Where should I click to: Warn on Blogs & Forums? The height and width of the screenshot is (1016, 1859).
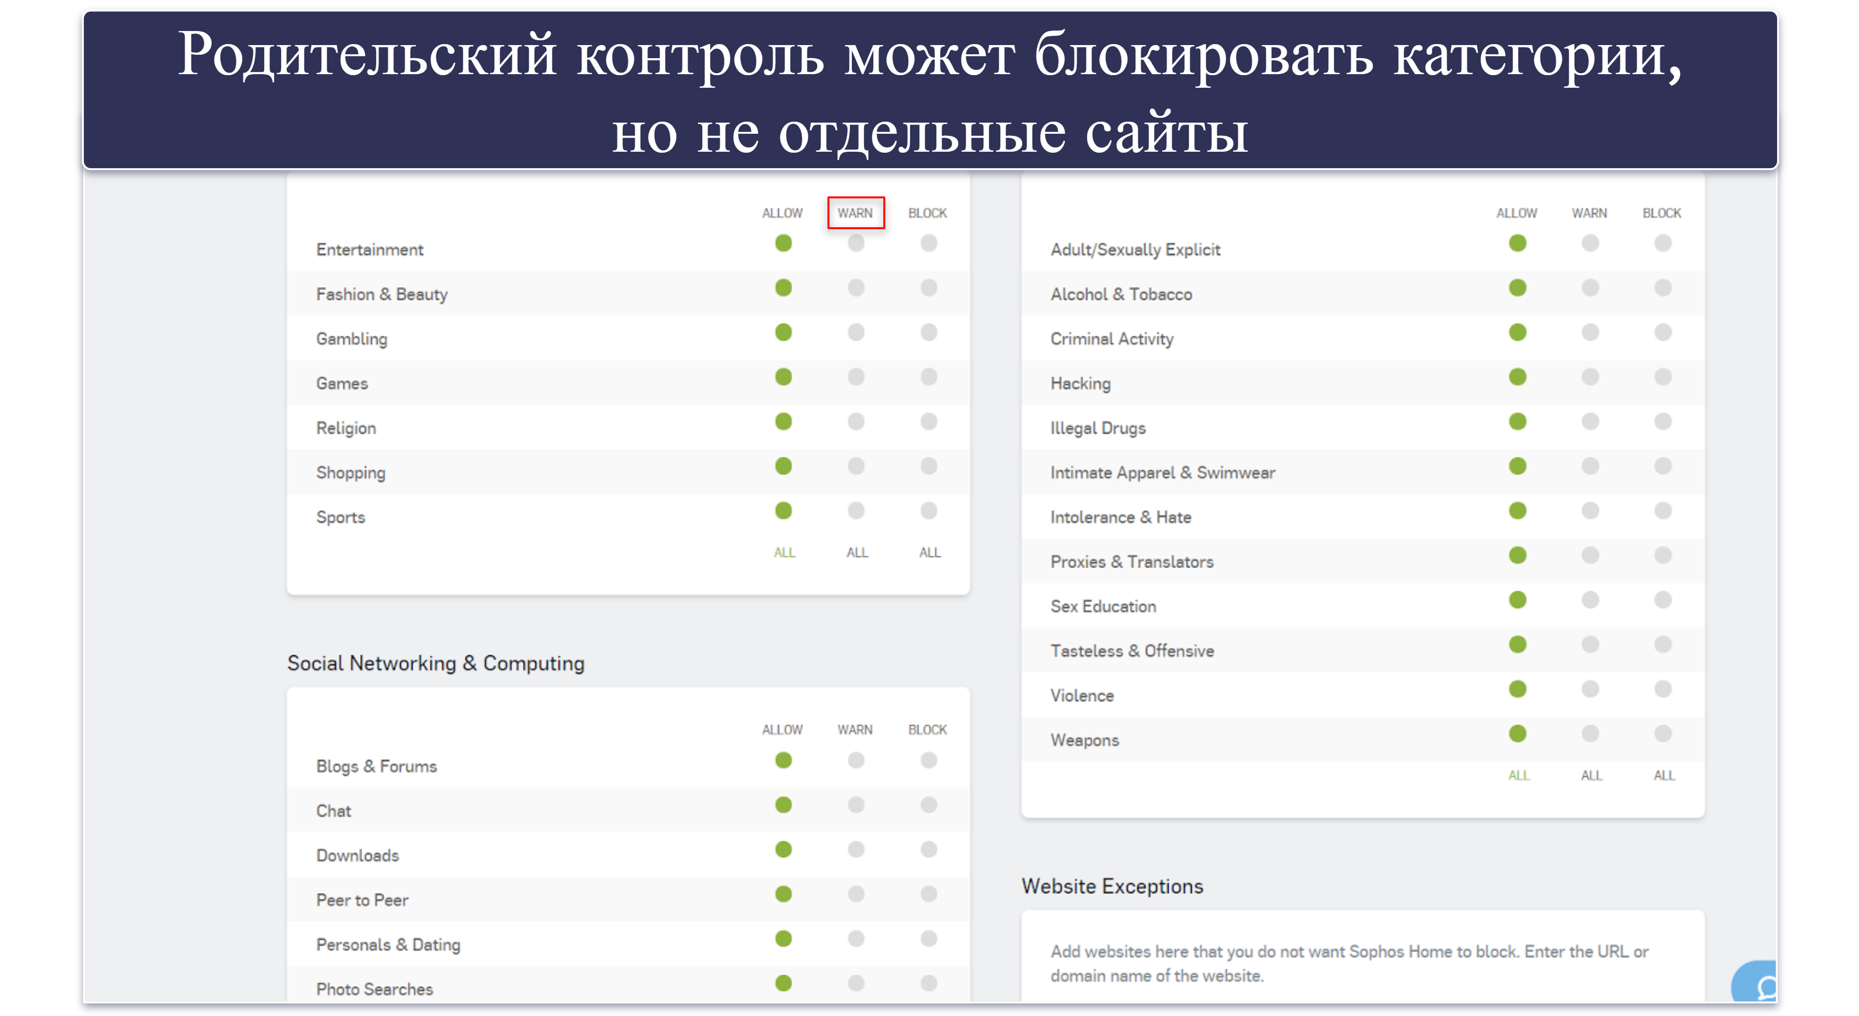click(856, 761)
